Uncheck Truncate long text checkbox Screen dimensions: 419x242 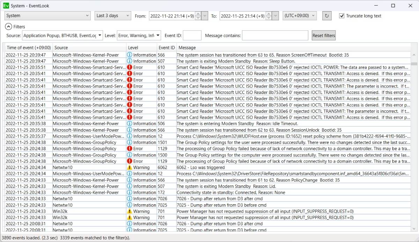(x=342, y=16)
